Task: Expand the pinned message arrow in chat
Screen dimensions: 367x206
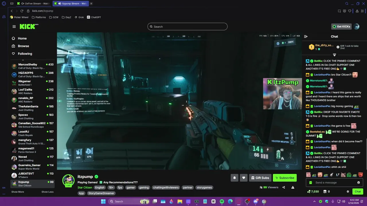Action: point(334,55)
